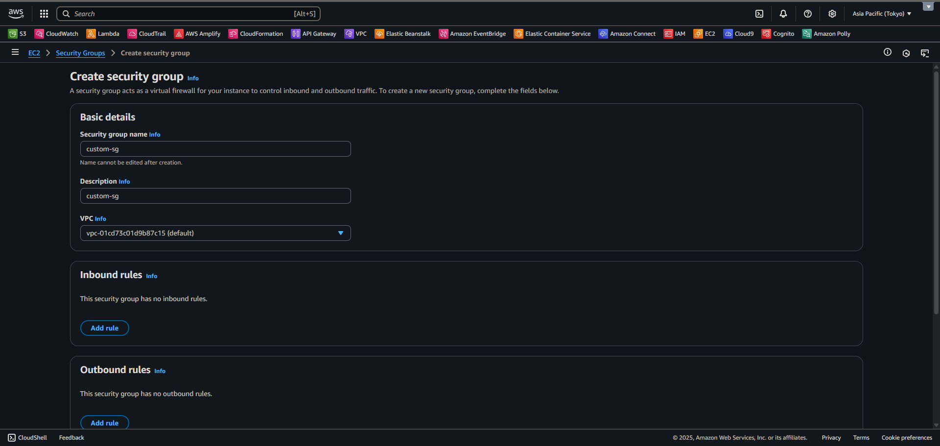Open Cloud9 shortcut
Screen dimensions: 940x446
coord(739,34)
